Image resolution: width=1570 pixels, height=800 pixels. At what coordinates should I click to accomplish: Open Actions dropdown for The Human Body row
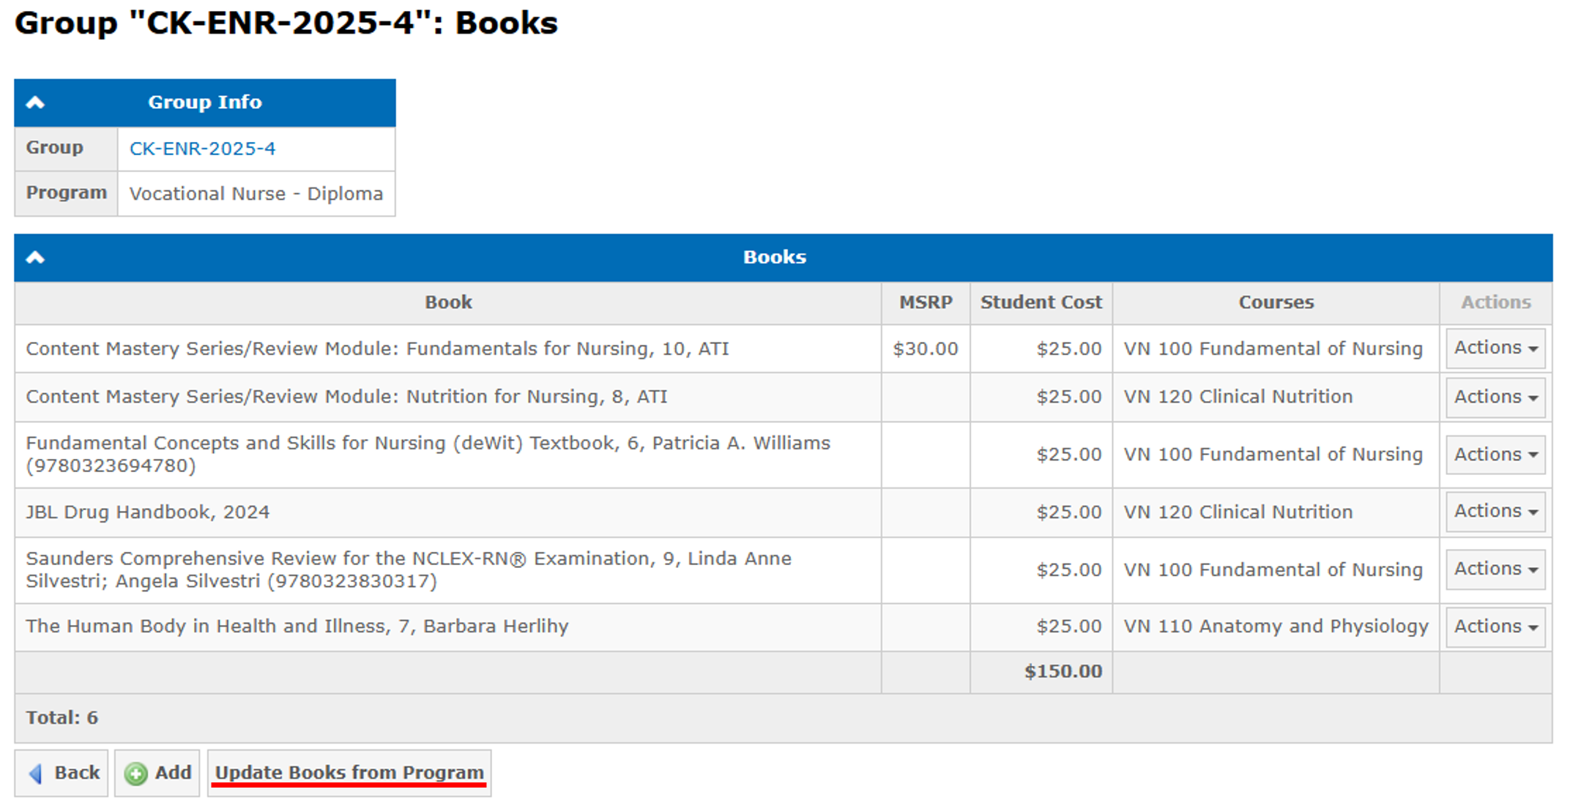(x=1495, y=627)
